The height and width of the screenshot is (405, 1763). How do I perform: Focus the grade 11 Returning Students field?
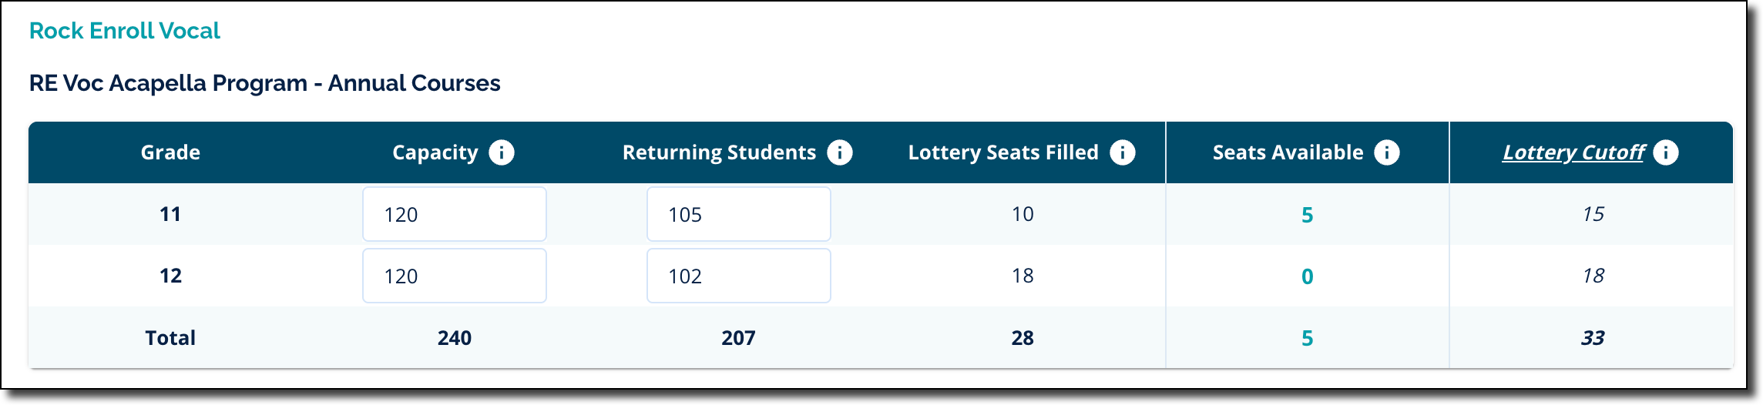(x=738, y=214)
